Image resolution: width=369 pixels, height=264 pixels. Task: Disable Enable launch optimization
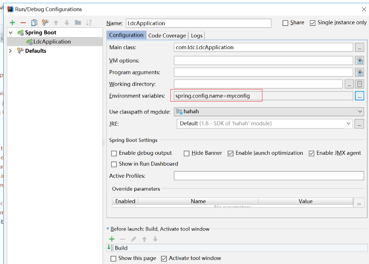pos(231,154)
